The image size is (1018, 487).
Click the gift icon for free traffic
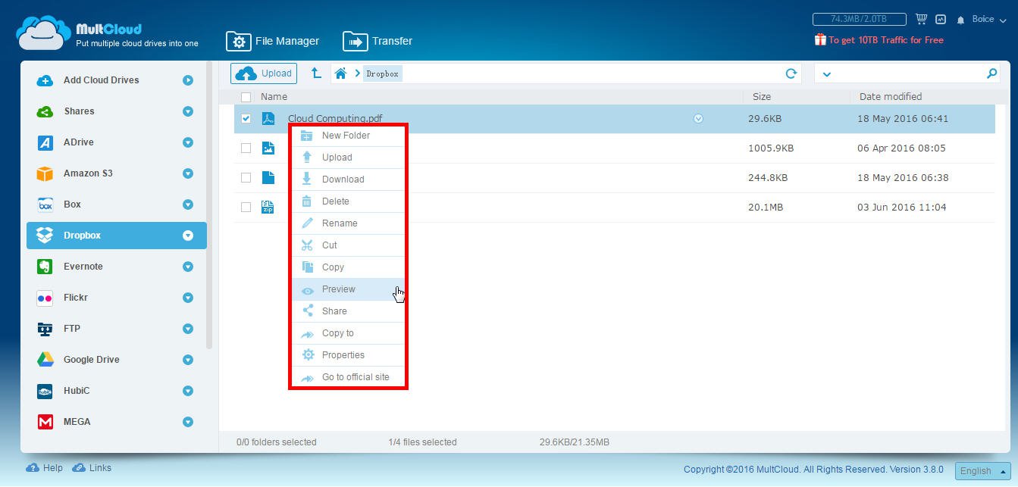pyautogui.click(x=820, y=39)
